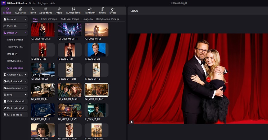Switch to the Image IA tab
Image resolution: width=268 pixels, height=140 pixels.
[x=88, y=19]
